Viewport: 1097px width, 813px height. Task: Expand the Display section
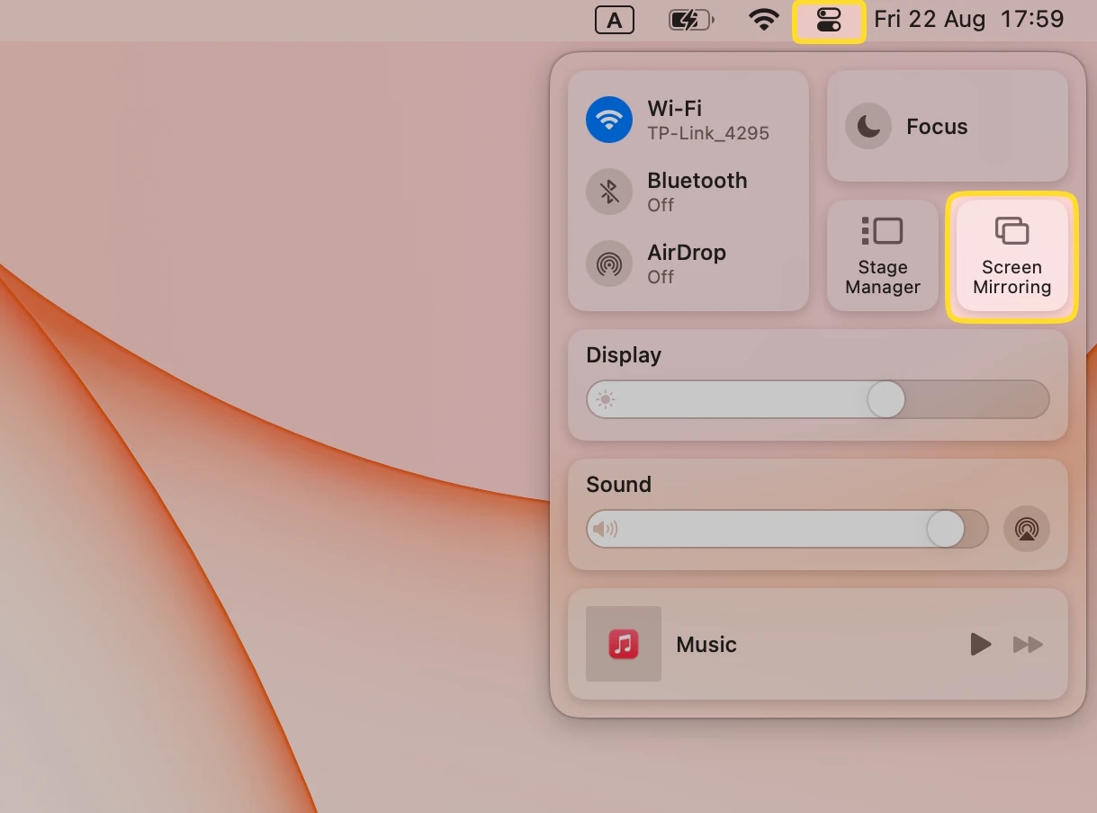coord(624,354)
